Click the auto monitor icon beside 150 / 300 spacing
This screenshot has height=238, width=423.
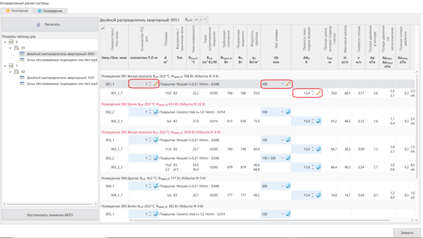click(288, 158)
